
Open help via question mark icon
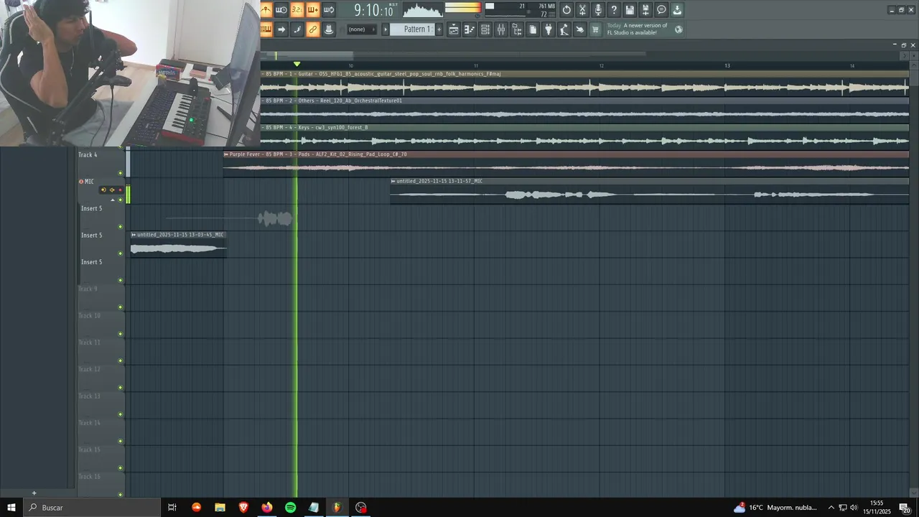[614, 10]
